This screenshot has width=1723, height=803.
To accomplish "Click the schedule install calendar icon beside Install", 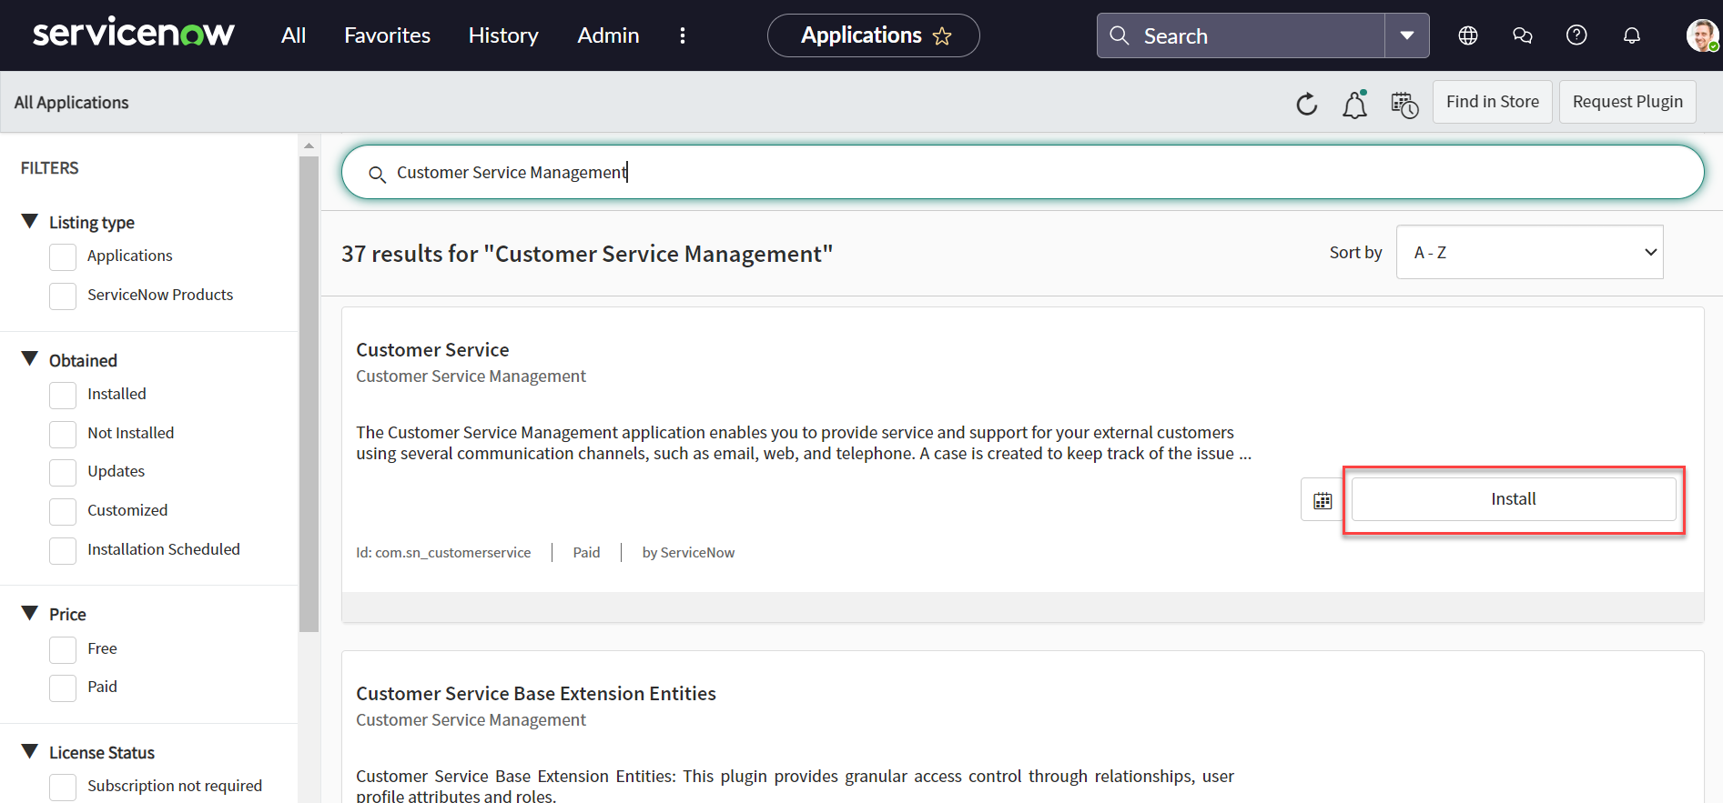I will tap(1322, 500).
